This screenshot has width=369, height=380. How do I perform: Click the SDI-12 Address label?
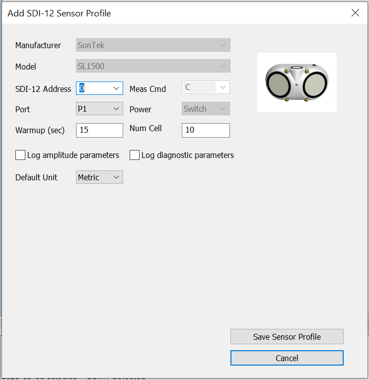click(x=43, y=89)
